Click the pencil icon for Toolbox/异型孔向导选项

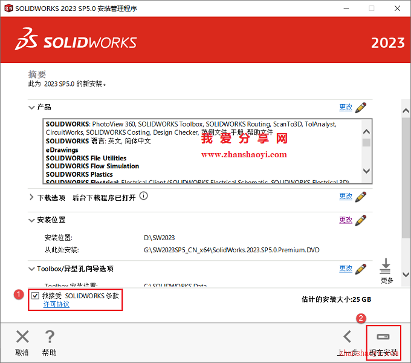361,269
